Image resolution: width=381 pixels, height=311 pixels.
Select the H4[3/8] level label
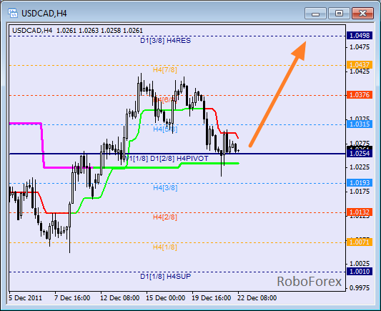165,188
